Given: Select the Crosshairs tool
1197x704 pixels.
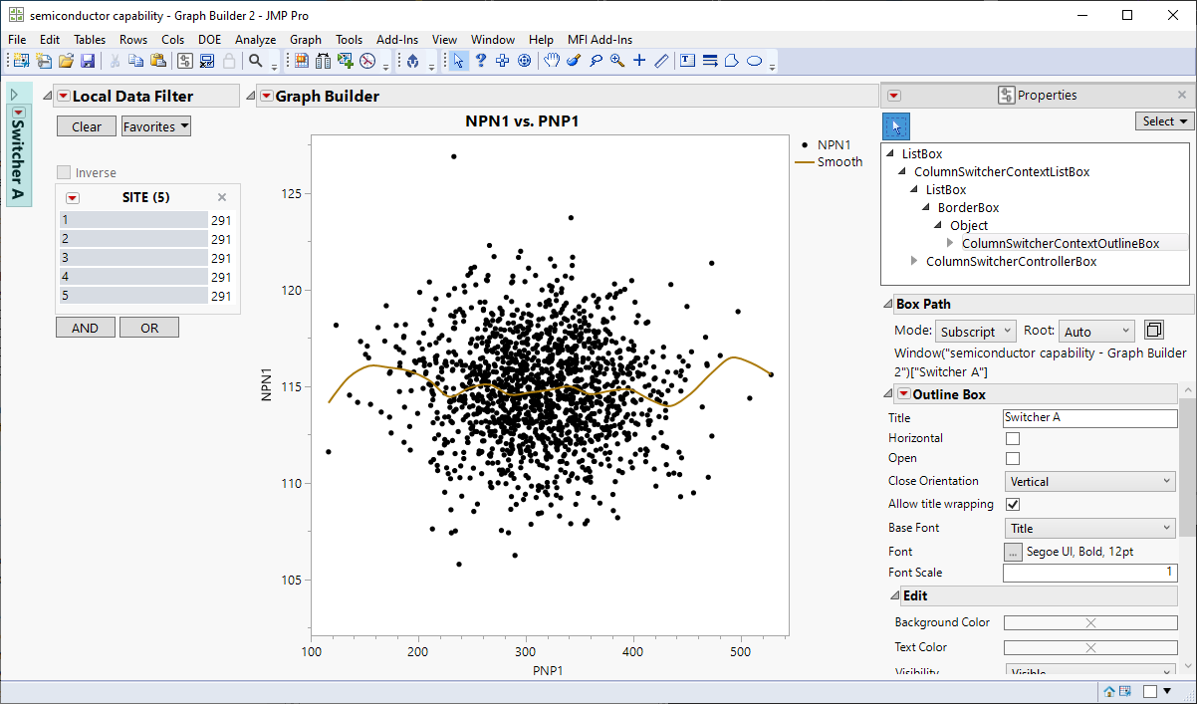Looking at the screenshot, I should (x=639, y=61).
